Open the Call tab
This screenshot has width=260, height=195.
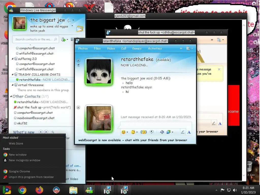(x=124, y=48)
